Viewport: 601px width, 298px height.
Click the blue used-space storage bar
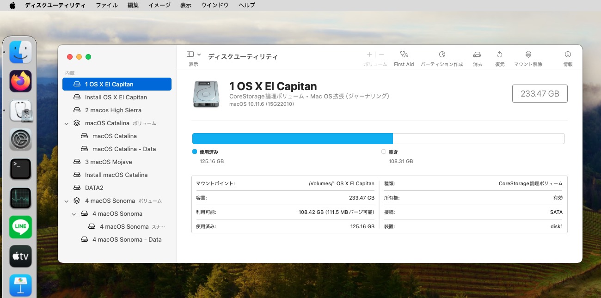[292, 139]
